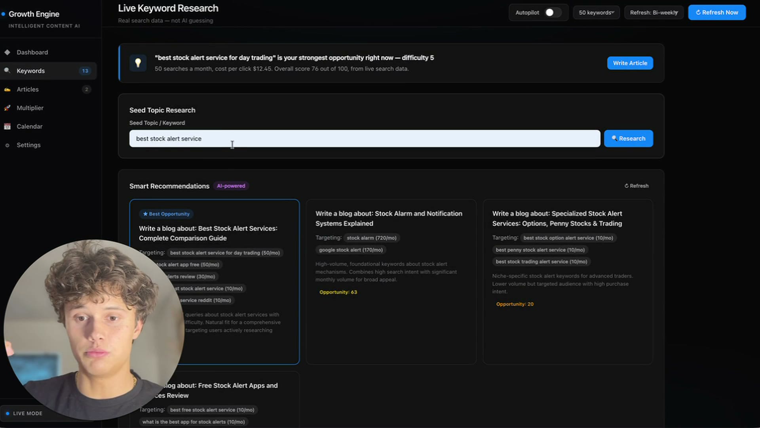Select the Specialized Stock Alert Services card
This screenshot has height=428, width=760.
568,282
